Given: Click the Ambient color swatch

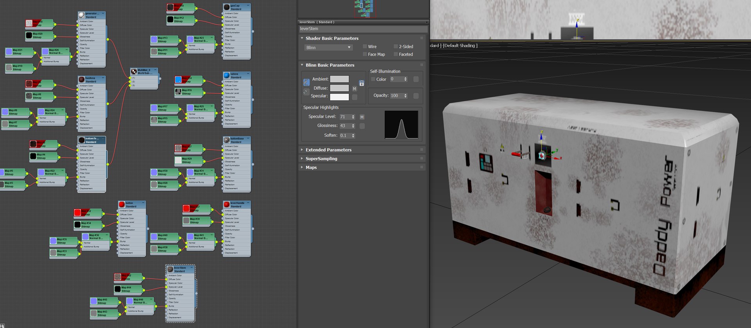Looking at the screenshot, I should click(339, 79).
